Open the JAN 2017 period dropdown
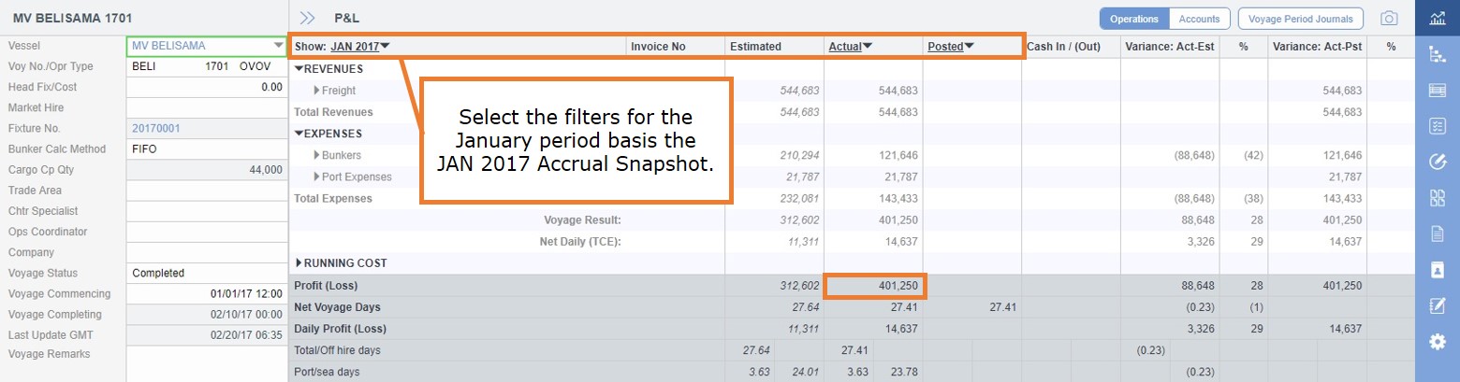Screen dimensions: 1460x382 pyautogui.click(x=360, y=46)
